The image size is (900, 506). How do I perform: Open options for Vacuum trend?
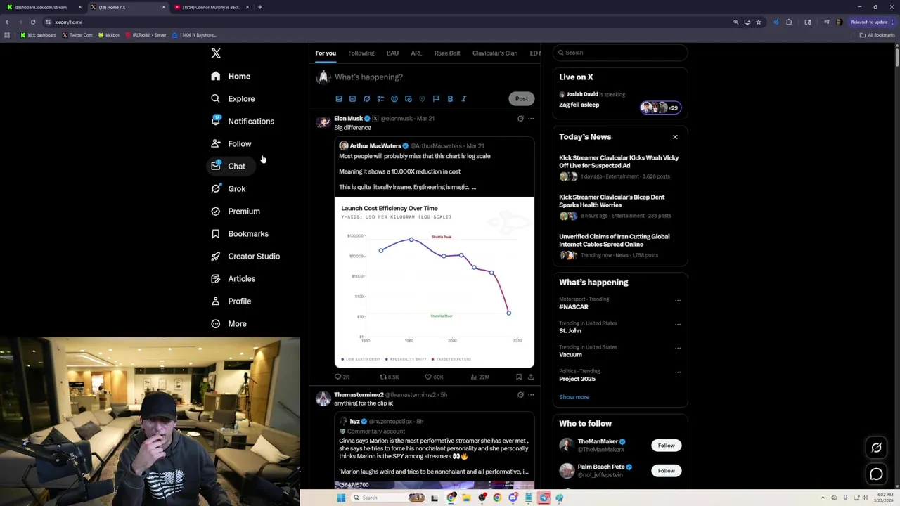click(678, 349)
